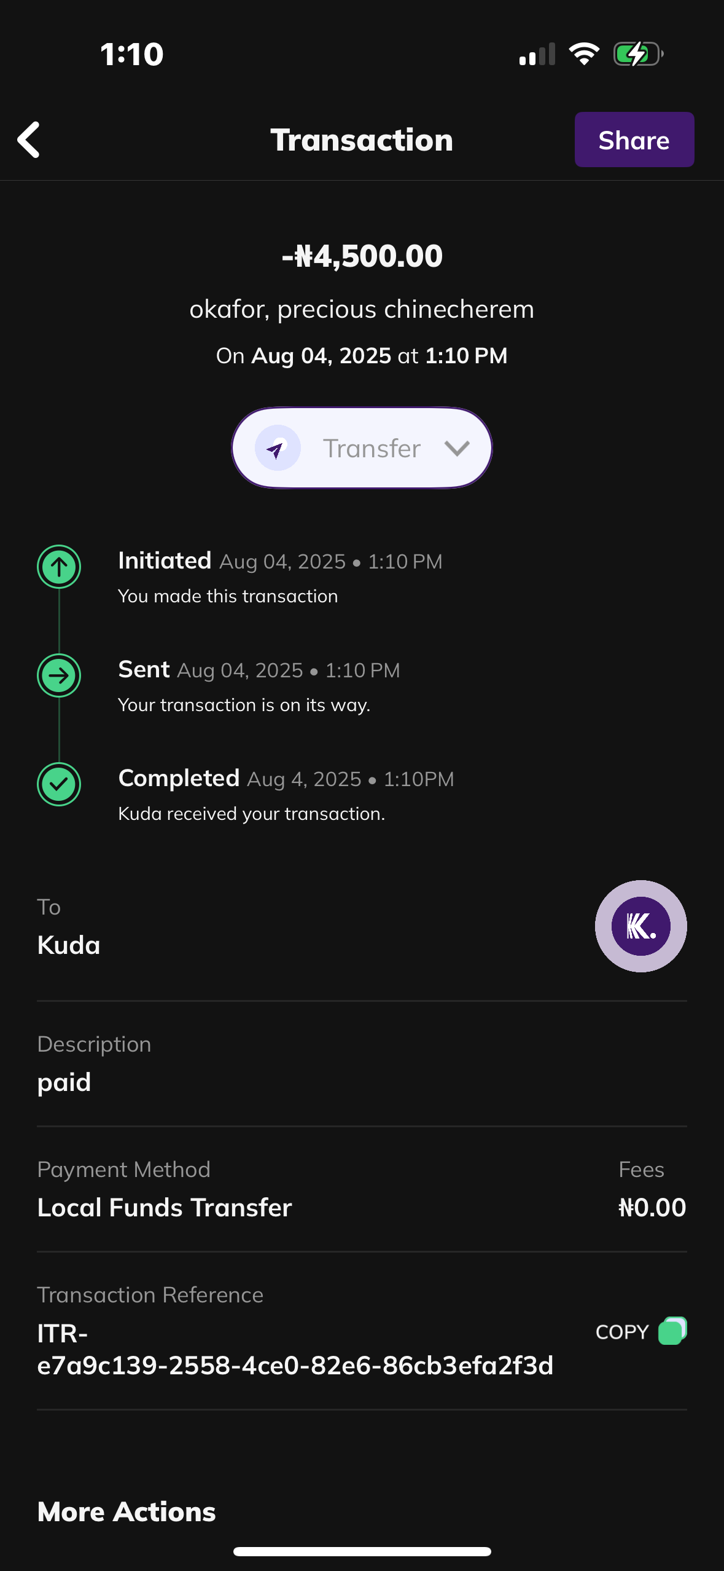Tap the battery charging status icon
Viewport: 724px width, 1571px height.
[x=638, y=54]
